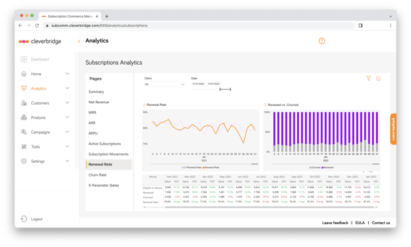The height and width of the screenshot is (247, 411).
Task: Toggle the orange Renewal Rate legend entry
Action: [x=211, y=167]
